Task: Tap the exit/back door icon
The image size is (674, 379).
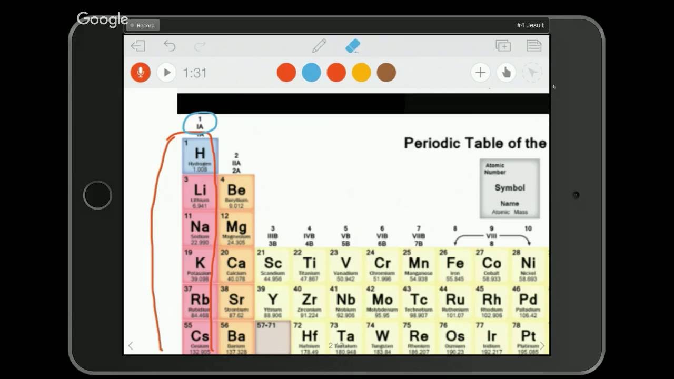Action: click(138, 46)
